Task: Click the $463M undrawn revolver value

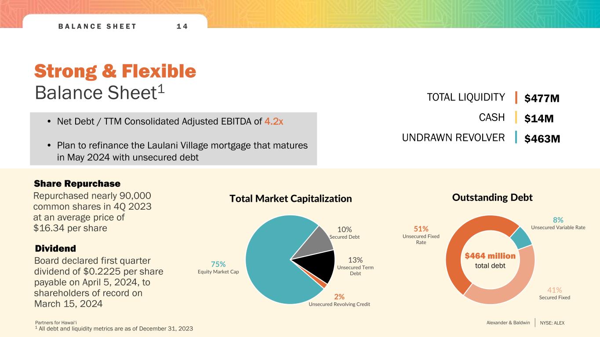Action: pyautogui.click(x=542, y=139)
